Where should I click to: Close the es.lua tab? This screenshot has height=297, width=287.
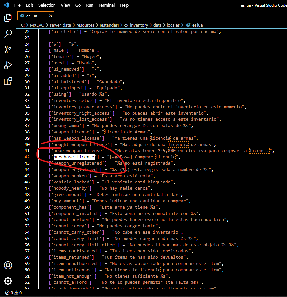[x=51, y=16]
